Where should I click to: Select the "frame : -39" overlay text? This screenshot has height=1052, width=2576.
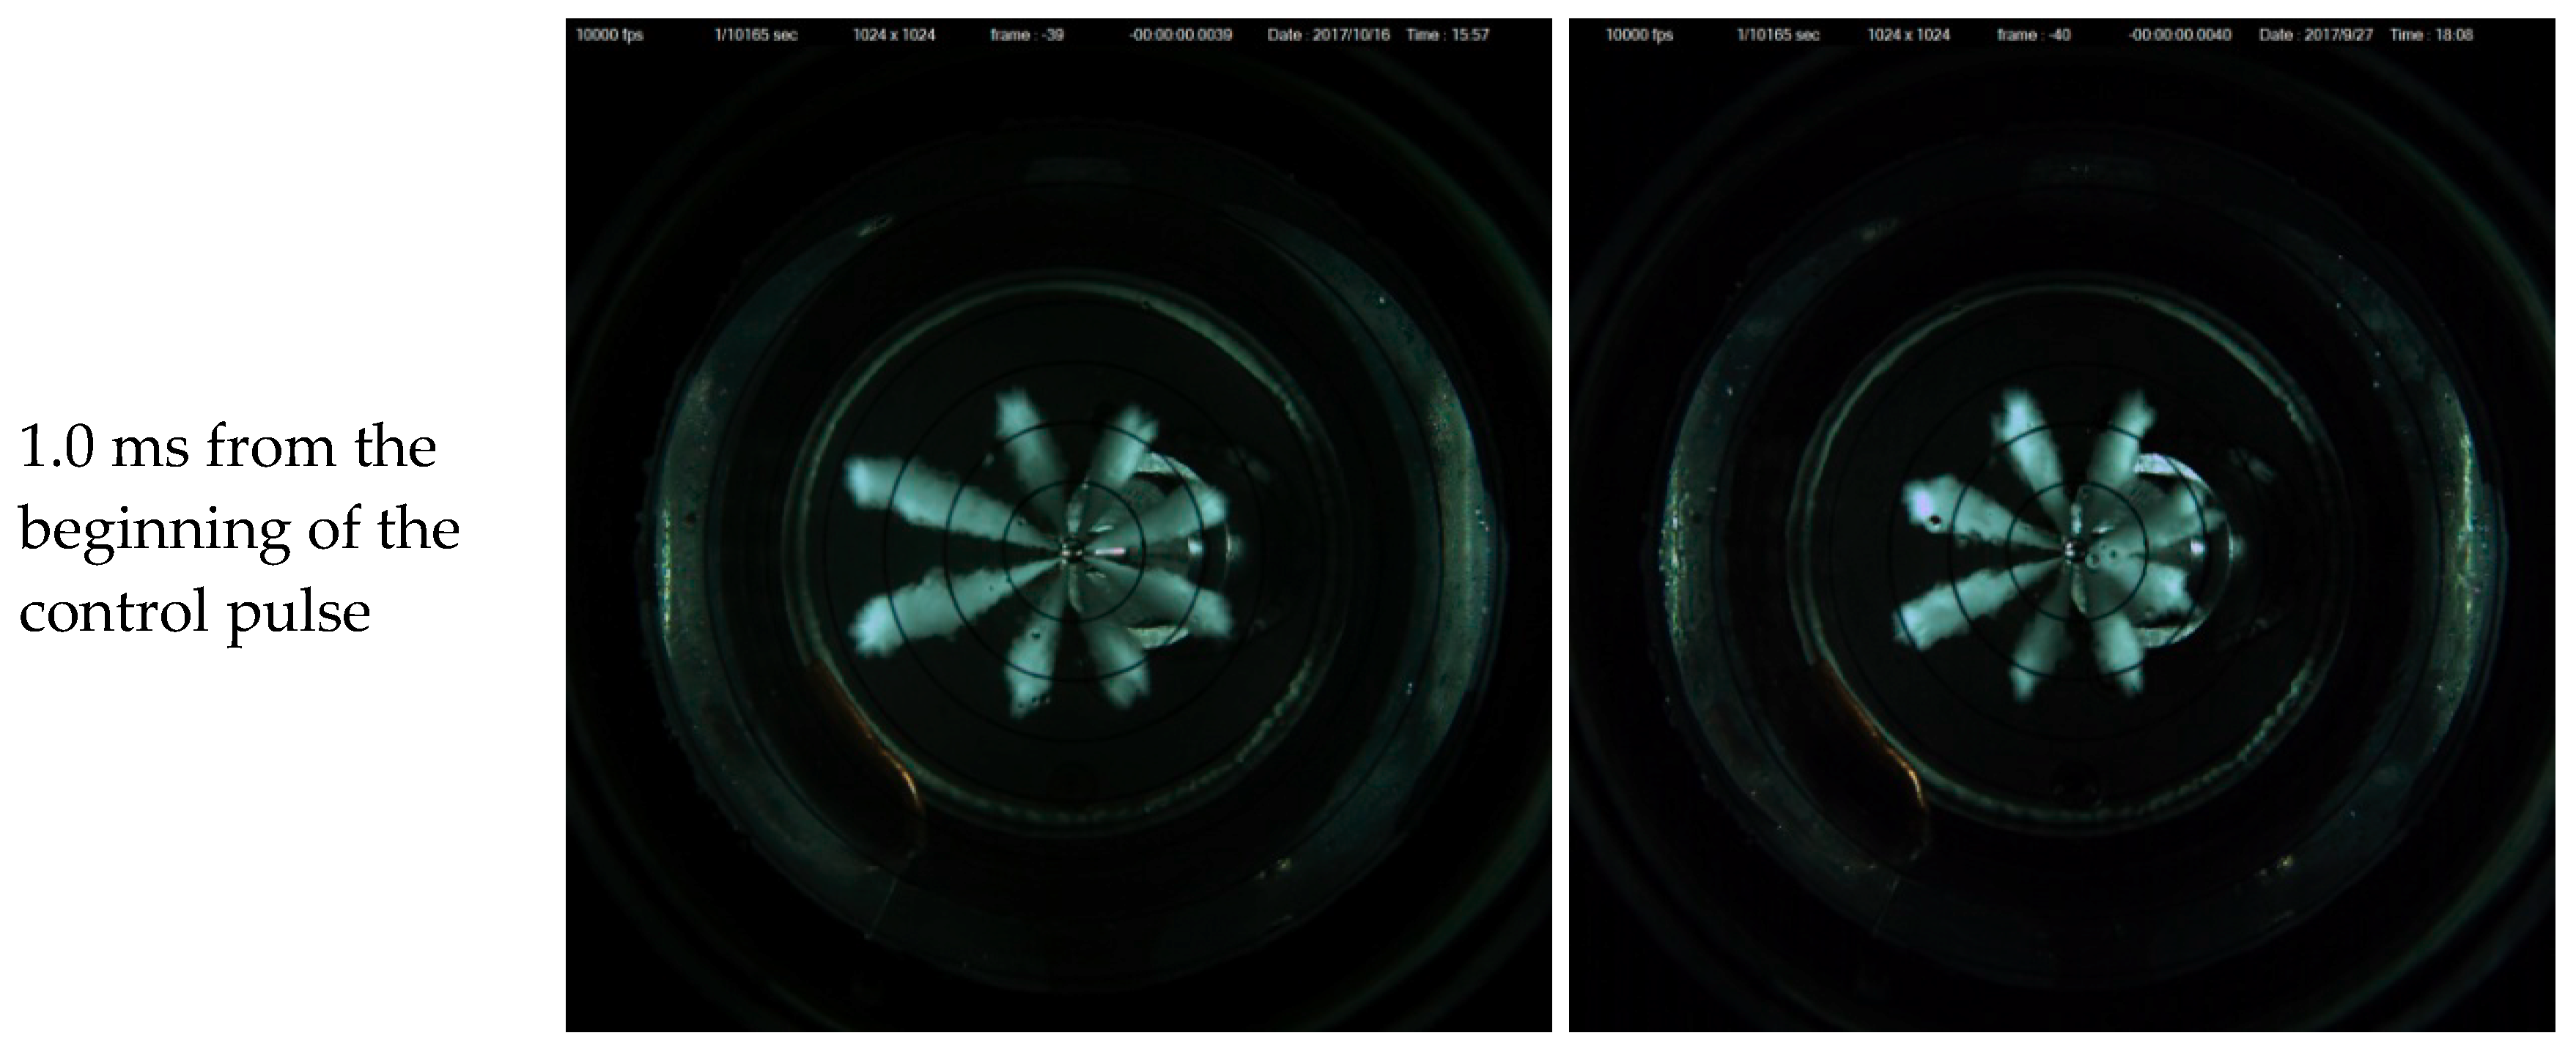click(1027, 35)
